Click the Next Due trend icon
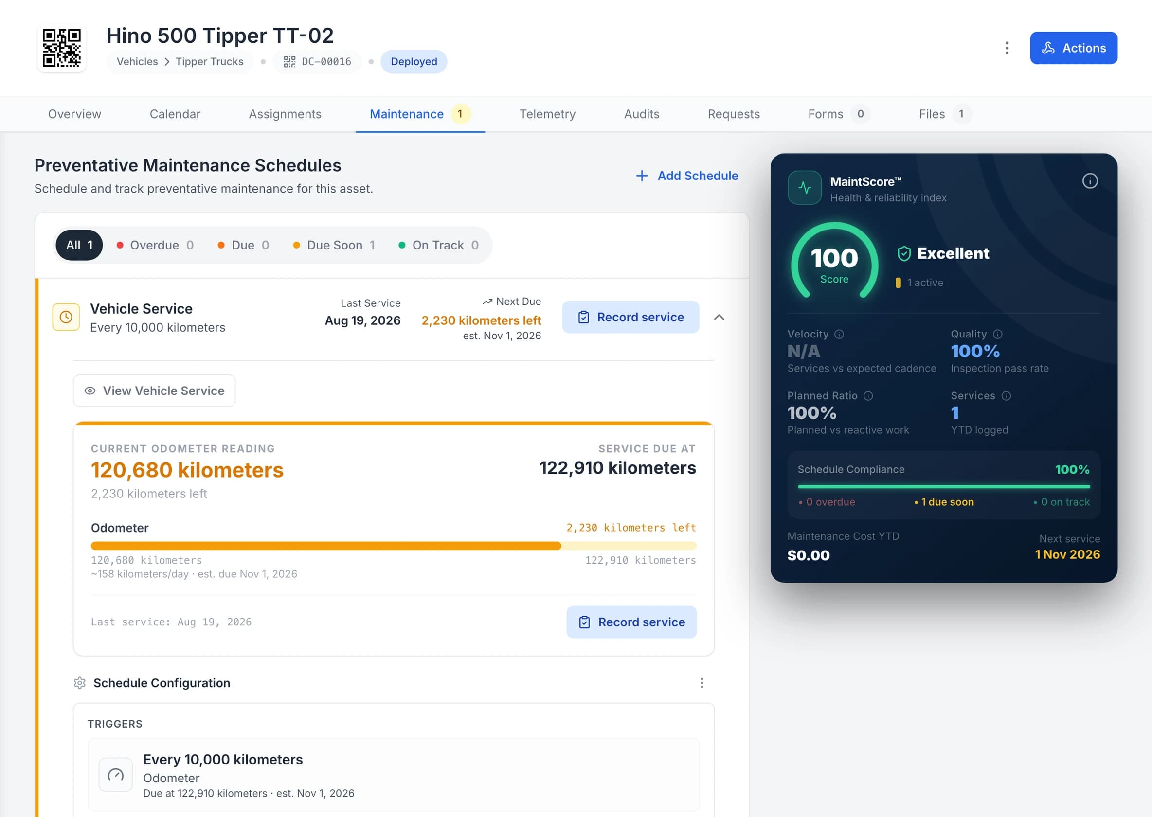This screenshot has width=1152, height=817. click(487, 302)
